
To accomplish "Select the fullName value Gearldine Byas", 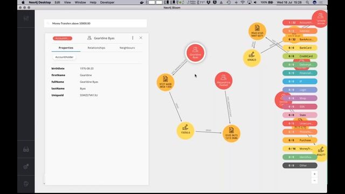I will tap(89, 82).
